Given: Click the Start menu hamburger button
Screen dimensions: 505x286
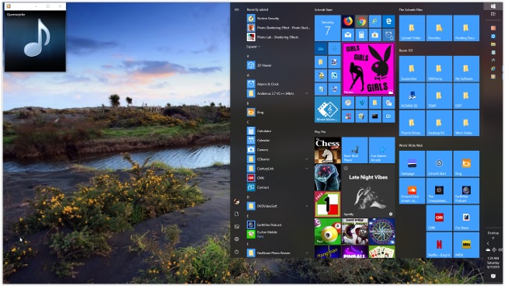Looking at the screenshot, I should pyautogui.click(x=237, y=9).
